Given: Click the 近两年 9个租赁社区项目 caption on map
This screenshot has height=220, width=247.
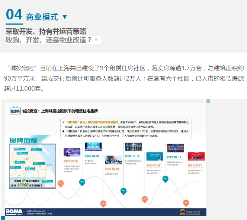Looking at the screenshot, I should (27, 181).
